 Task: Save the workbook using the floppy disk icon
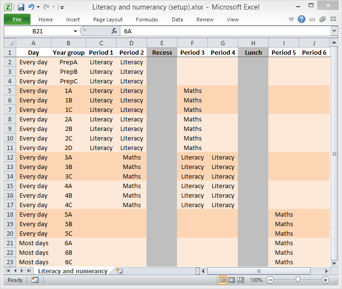coord(21,7)
